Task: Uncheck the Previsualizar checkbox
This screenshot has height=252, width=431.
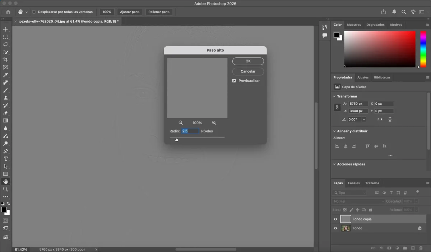Action: coord(234,81)
